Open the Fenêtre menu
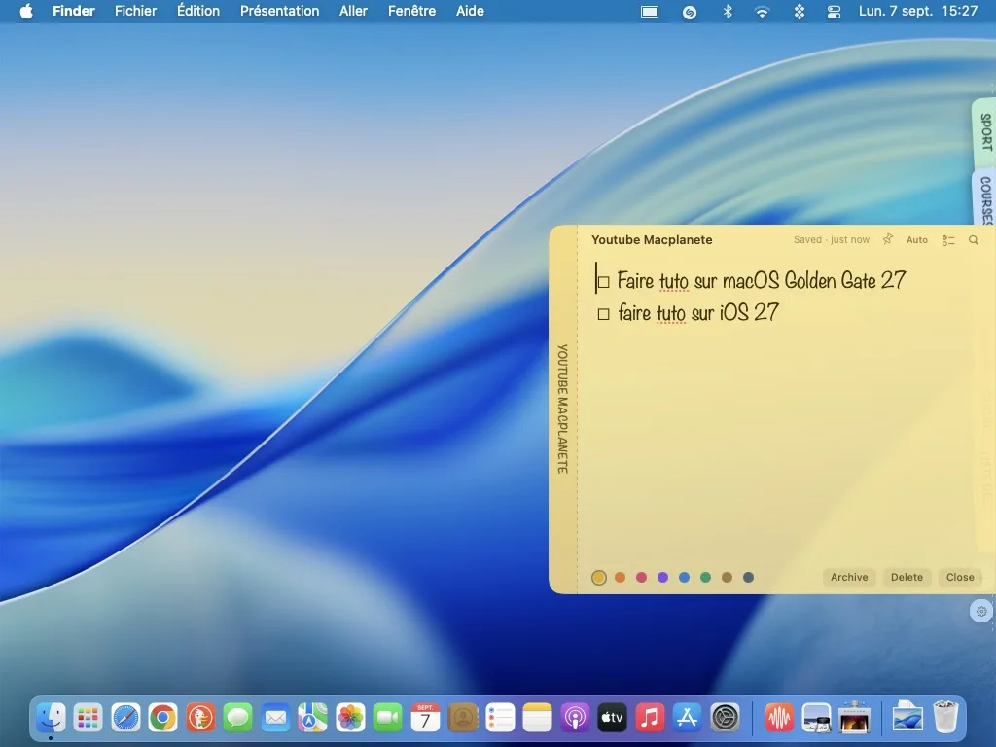This screenshot has height=747, width=996. pos(411,11)
